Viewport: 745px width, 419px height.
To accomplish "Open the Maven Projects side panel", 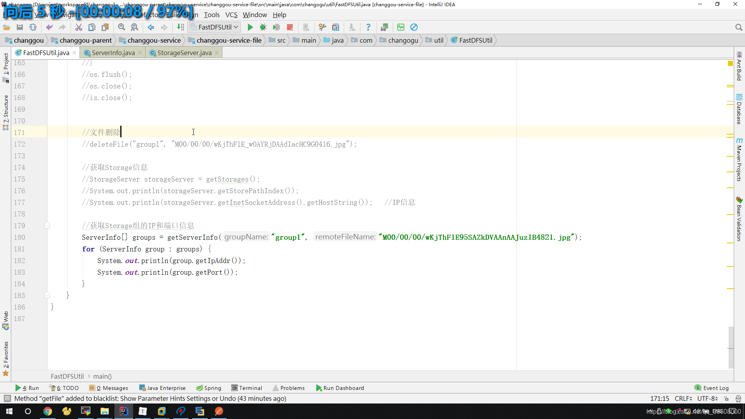I will [x=739, y=159].
